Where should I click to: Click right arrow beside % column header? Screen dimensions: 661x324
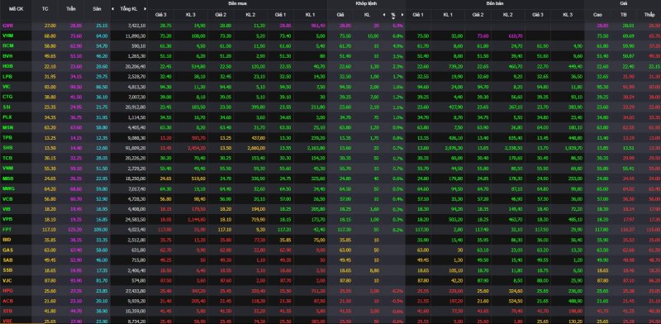402,15
